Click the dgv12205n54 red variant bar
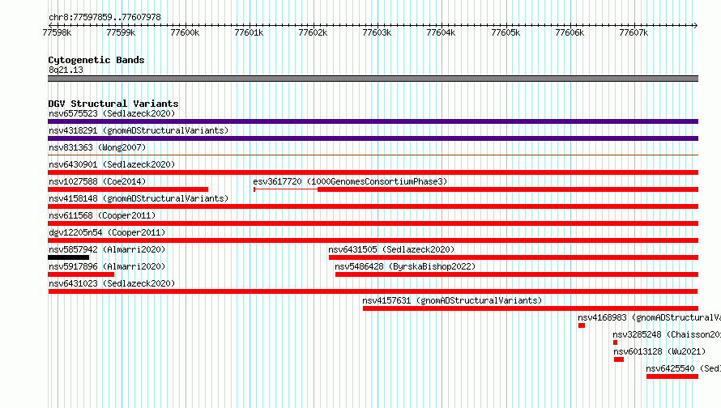The image size is (721, 408). pyautogui.click(x=373, y=240)
